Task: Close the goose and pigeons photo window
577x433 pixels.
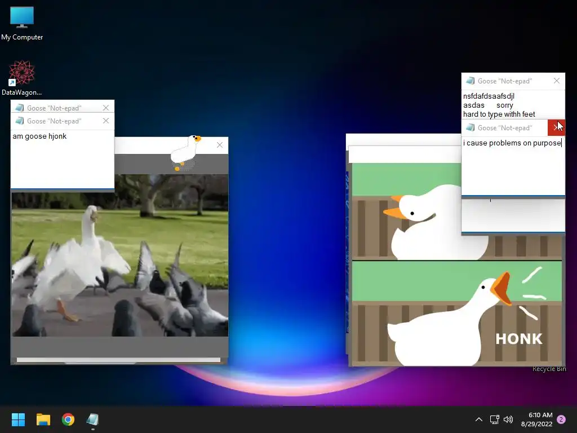Action: coord(220,145)
